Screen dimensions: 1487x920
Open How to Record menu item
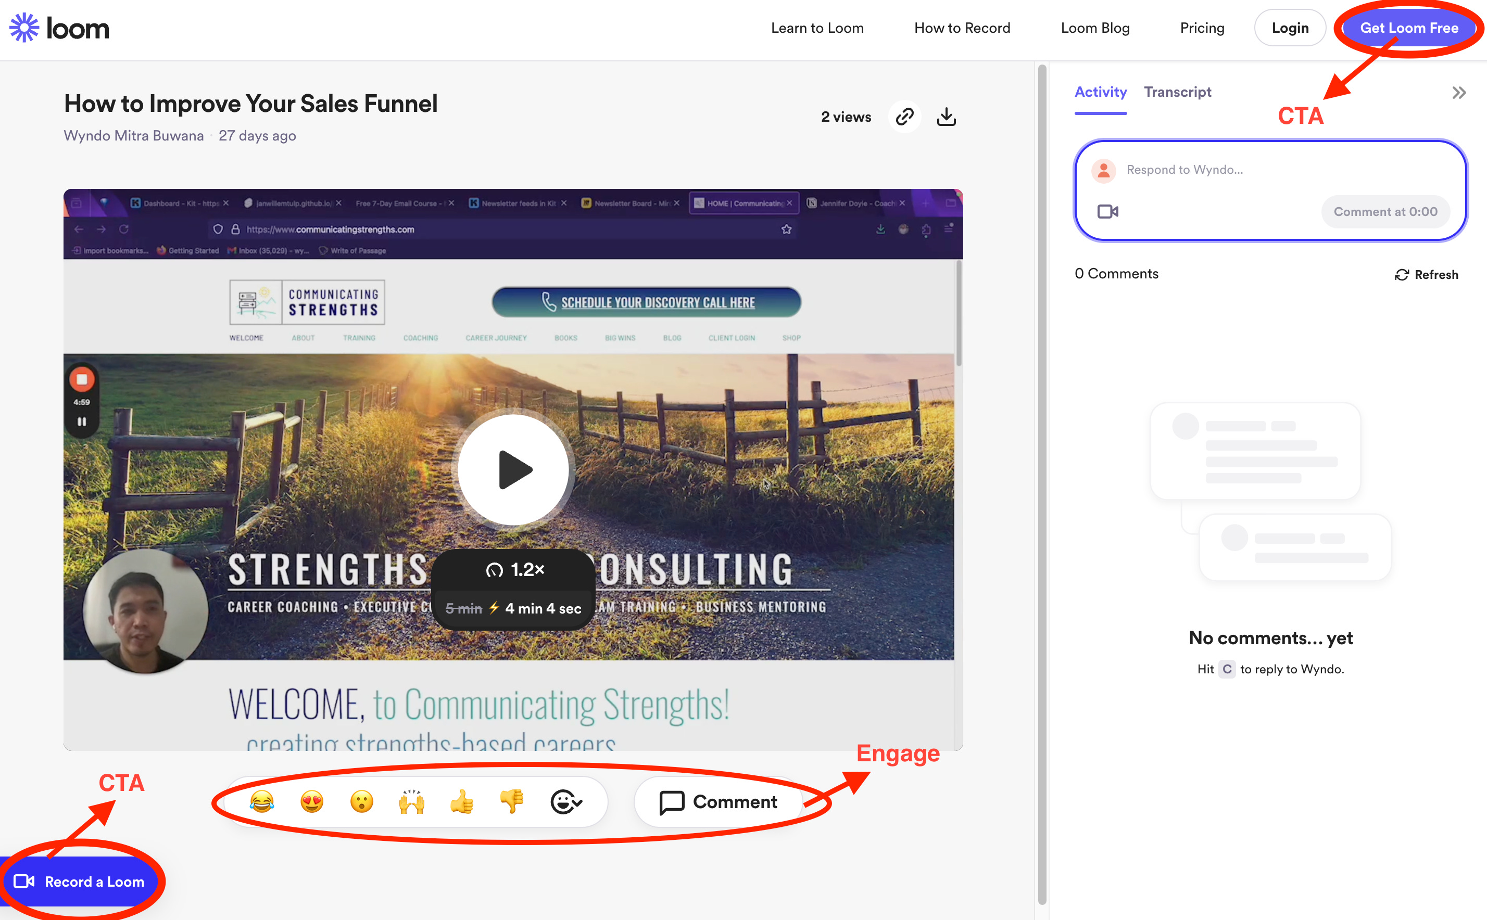962,28
